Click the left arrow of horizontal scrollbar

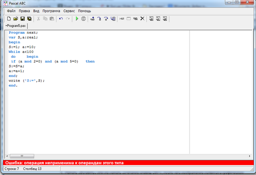pos(7,156)
